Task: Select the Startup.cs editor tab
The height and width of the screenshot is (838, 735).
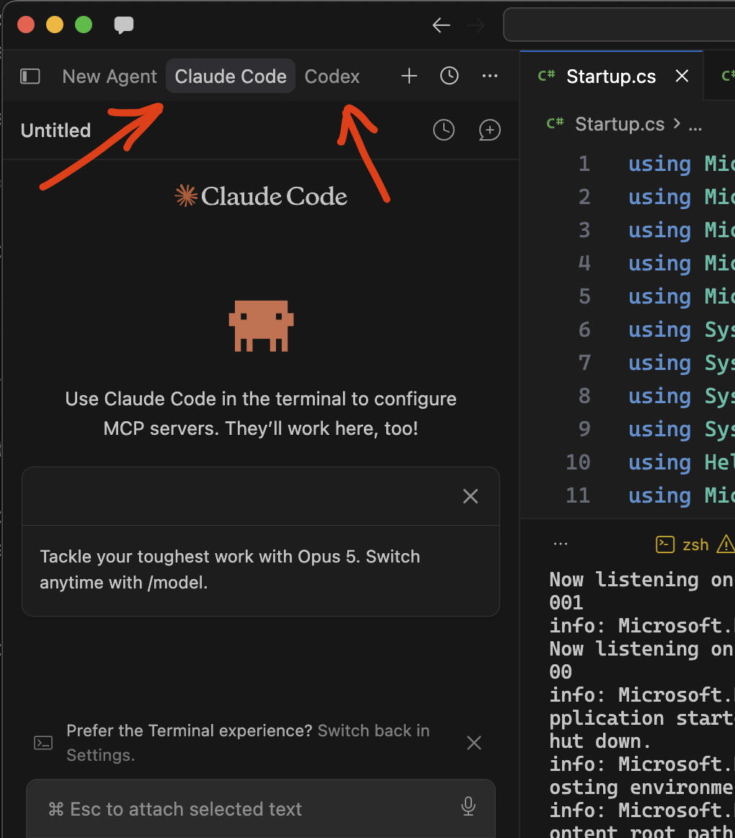Action: click(611, 76)
